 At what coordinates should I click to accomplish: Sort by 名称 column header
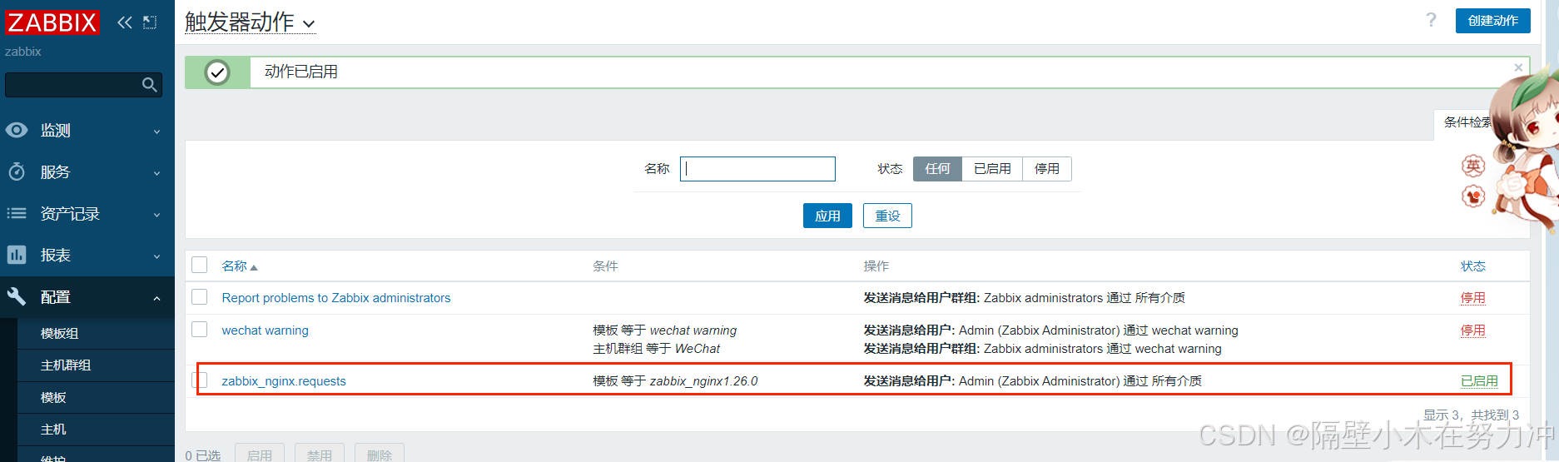pos(240,266)
